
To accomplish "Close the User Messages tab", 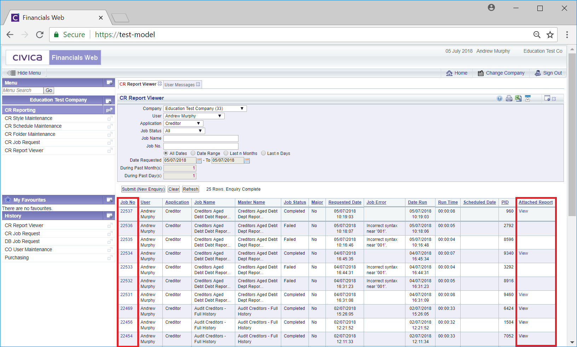I will tap(198, 84).
